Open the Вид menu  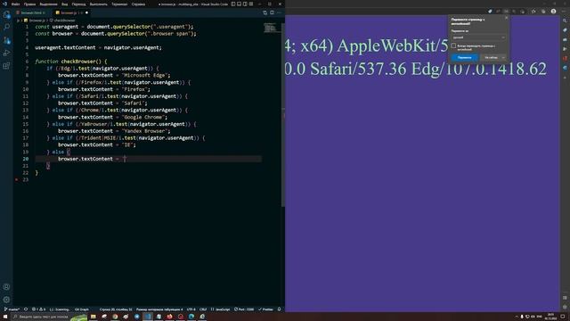pyautogui.click(x=64, y=4)
